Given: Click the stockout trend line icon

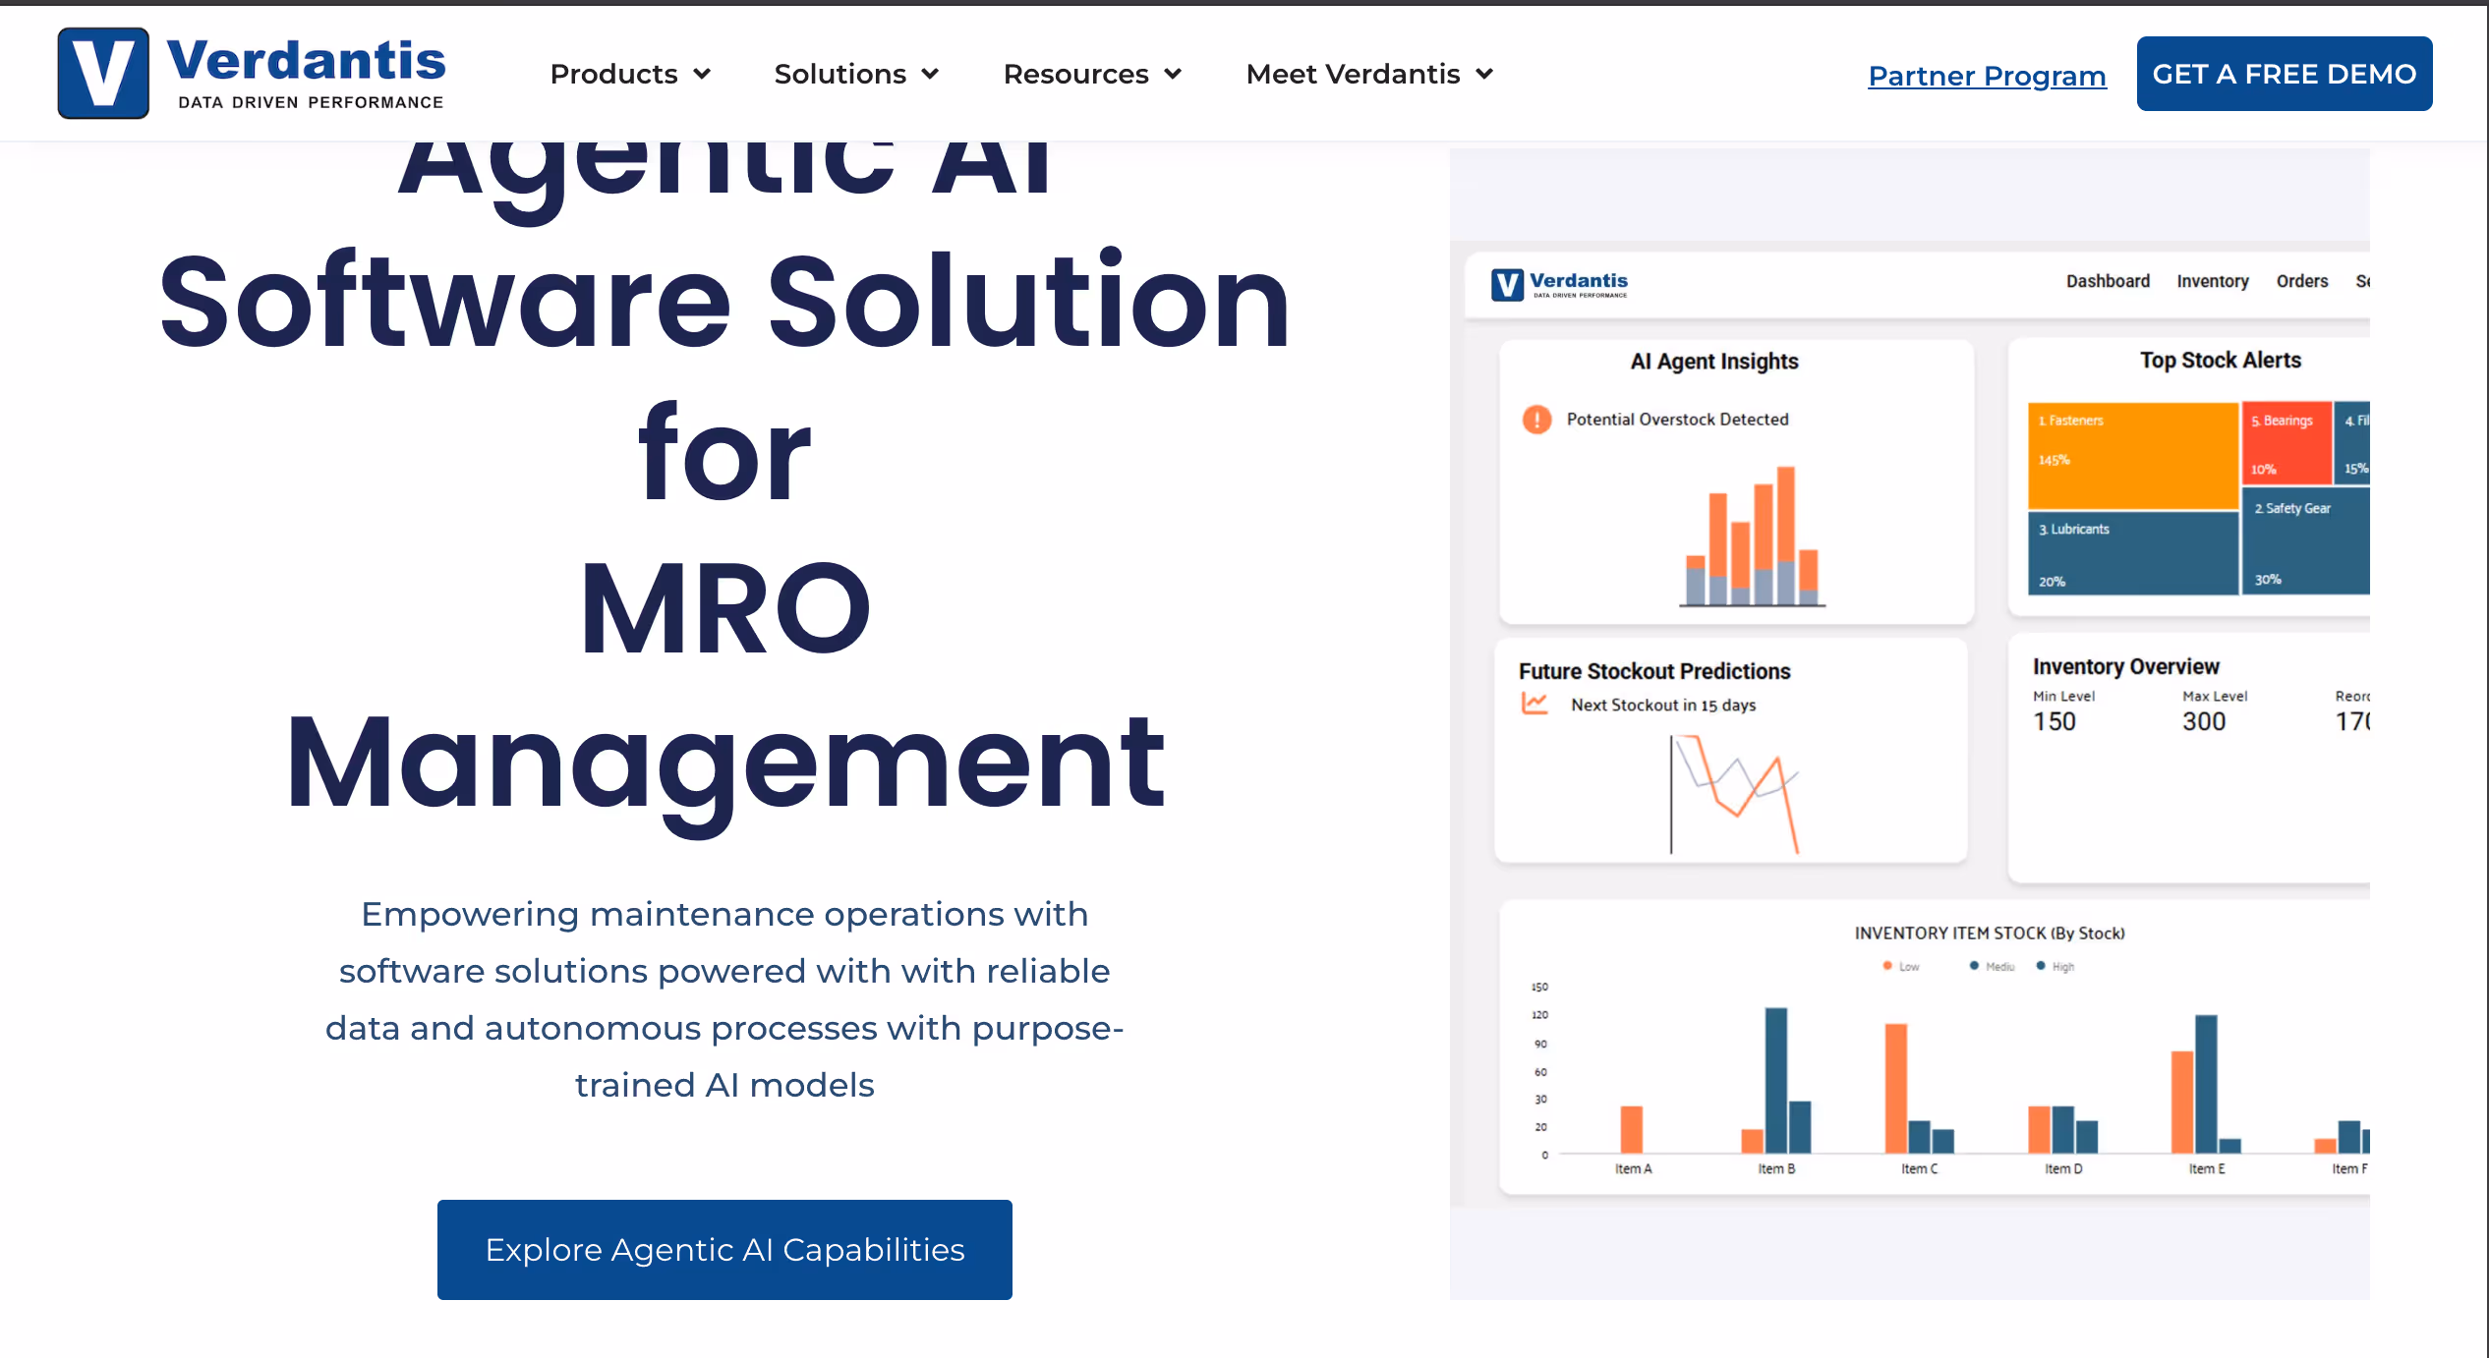Looking at the screenshot, I should click(x=1534, y=704).
